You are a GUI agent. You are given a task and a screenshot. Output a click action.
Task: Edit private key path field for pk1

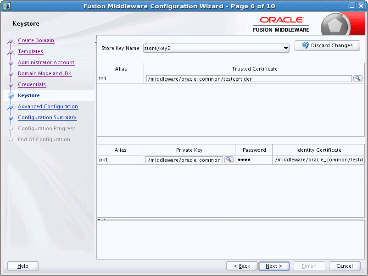[184, 160]
